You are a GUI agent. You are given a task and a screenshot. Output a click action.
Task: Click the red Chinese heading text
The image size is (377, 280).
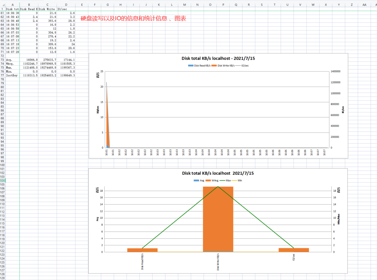(133, 19)
